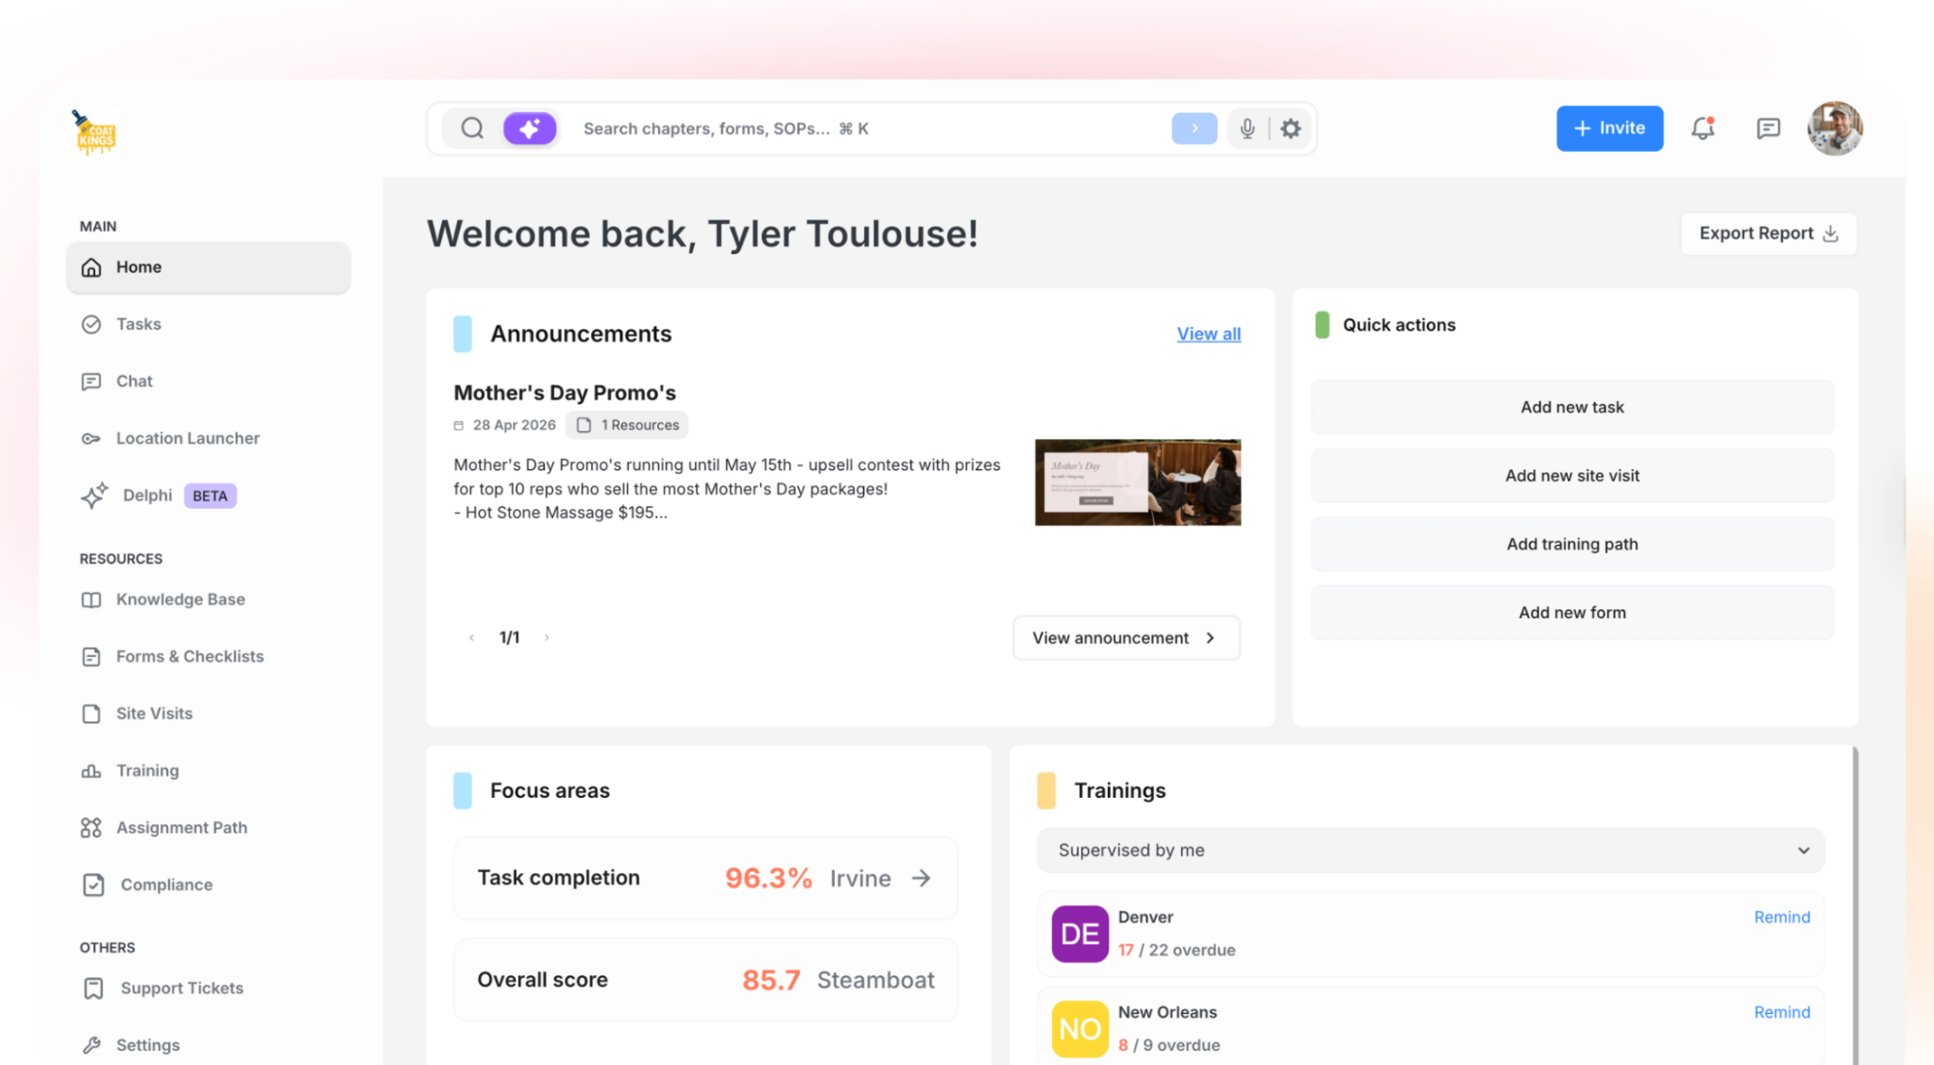Click the Irvine task completion arrow
This screenshot has width=1934, height=1065.
pyautogui.click(x=921, y=878)
